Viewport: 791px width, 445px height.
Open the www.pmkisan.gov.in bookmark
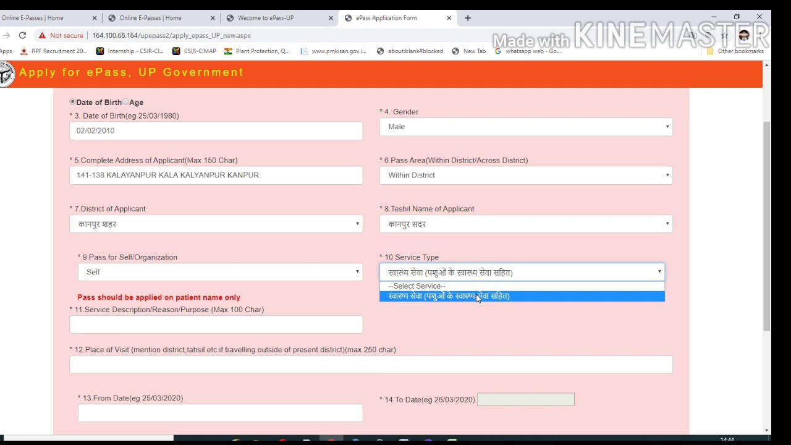coord(333,51)
